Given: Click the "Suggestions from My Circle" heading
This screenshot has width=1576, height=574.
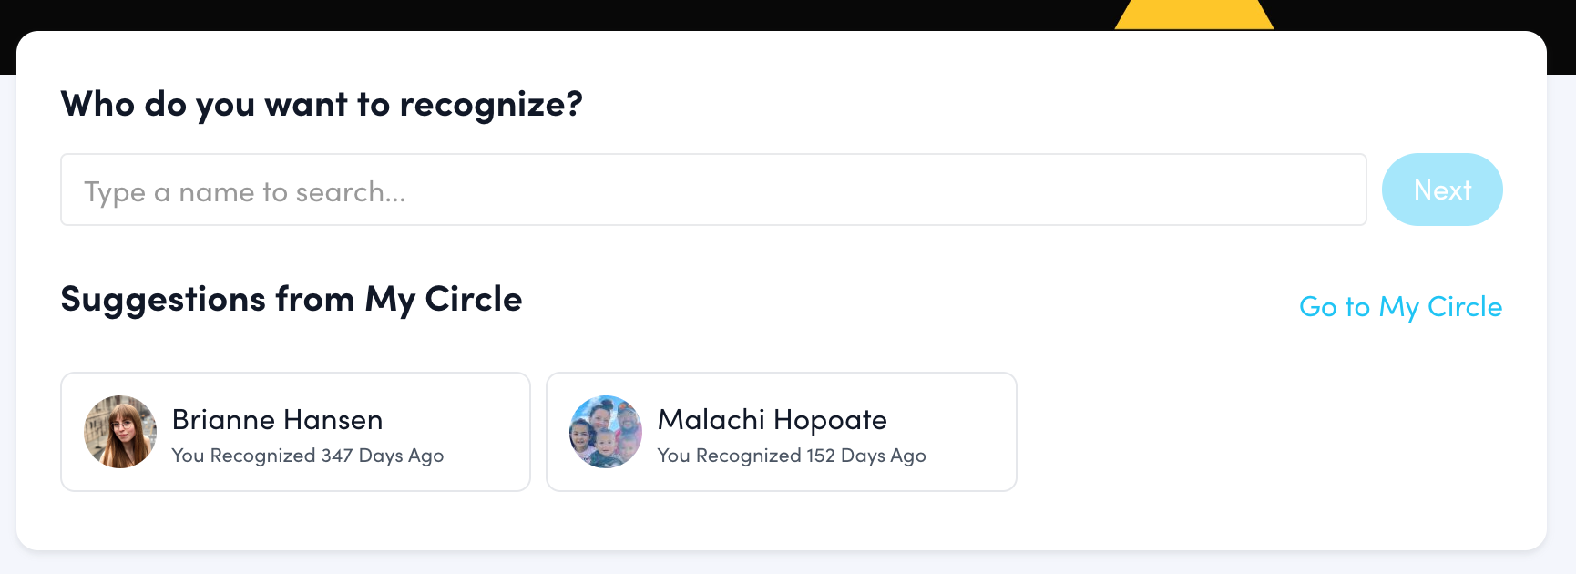Looking at the screenshot, I should [291, 300].
